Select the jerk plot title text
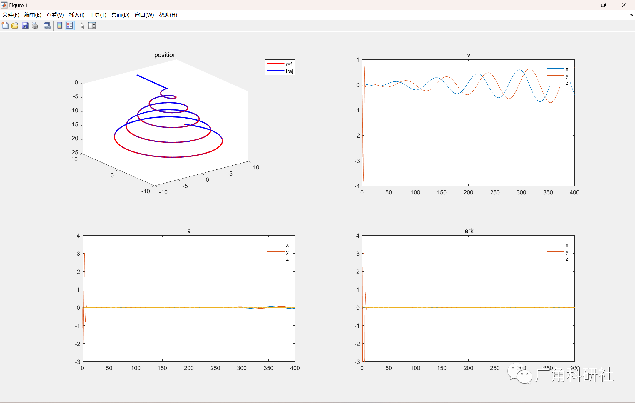 click(x=468, y=231)
